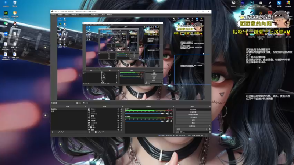Click the transition duration 300 ms field

[x=194, y=132]
